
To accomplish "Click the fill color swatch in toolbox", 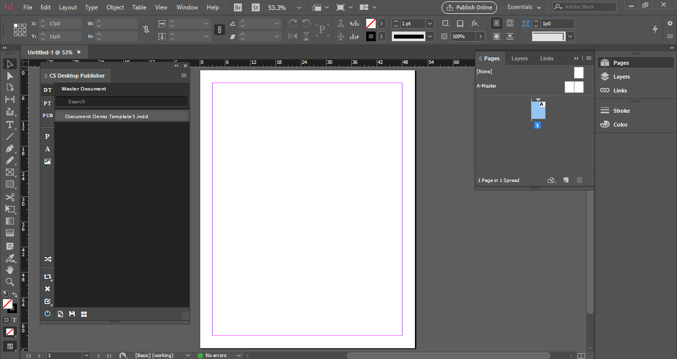I will click(x=7, y=304).
